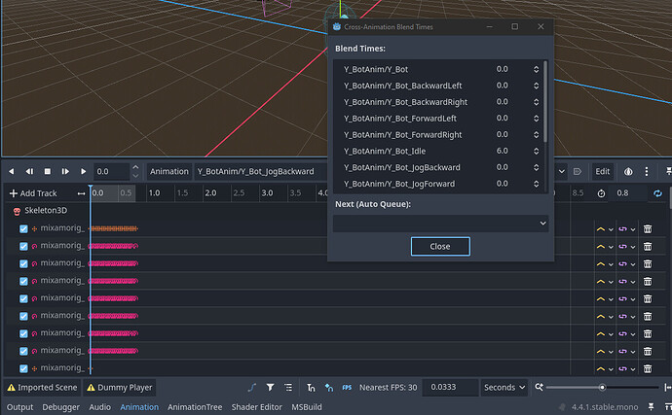
Task: Select the Animation bottom tab
Action: (139, 407)
